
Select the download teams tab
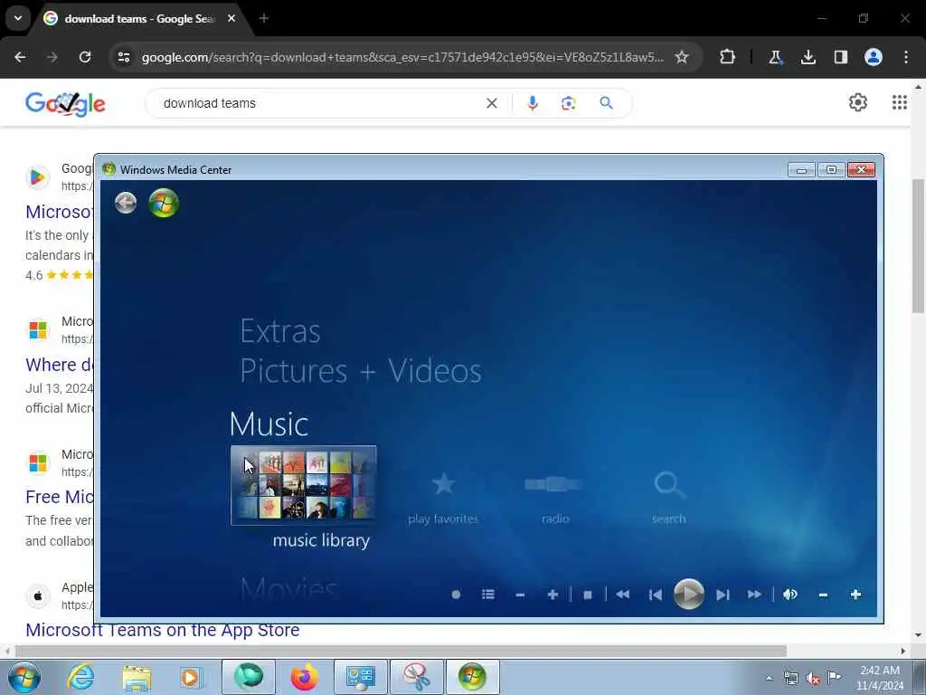point(139,19)
